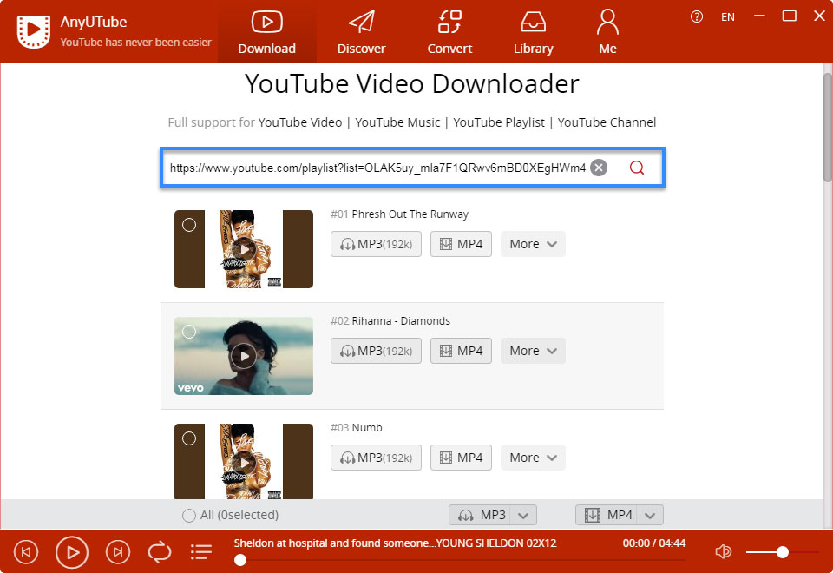Download Phresh Out The Runway as MP3(192k)
This screenshot has height=573, width=833.
(376, 244)
